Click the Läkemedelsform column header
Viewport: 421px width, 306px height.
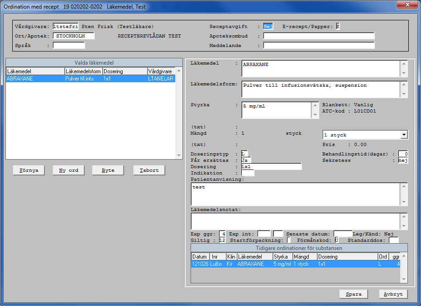[x=83, y=71]
